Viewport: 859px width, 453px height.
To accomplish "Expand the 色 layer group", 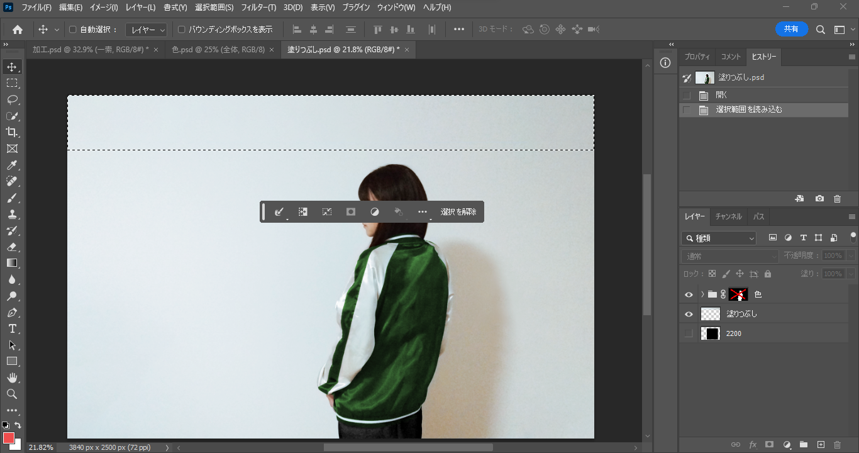I will tap(702, 294).
